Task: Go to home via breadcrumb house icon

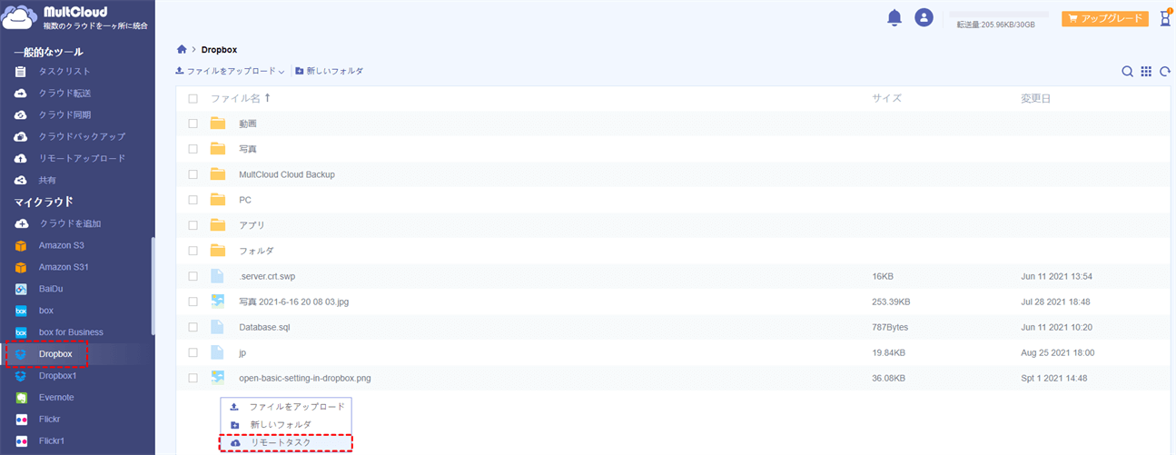Action: pos(182,49)
